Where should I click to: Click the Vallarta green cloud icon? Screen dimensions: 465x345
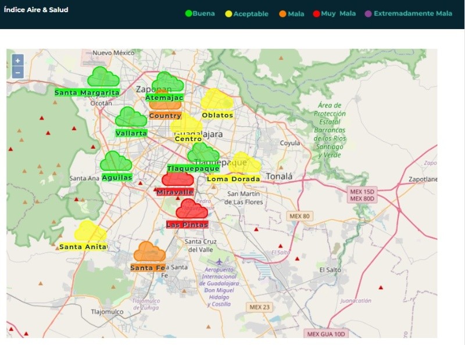[131, 117]
